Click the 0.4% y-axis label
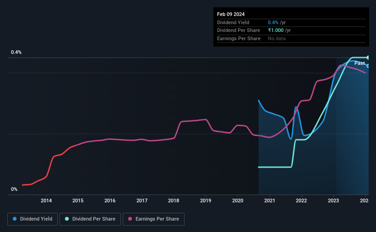376x232 pixels. 16,52
